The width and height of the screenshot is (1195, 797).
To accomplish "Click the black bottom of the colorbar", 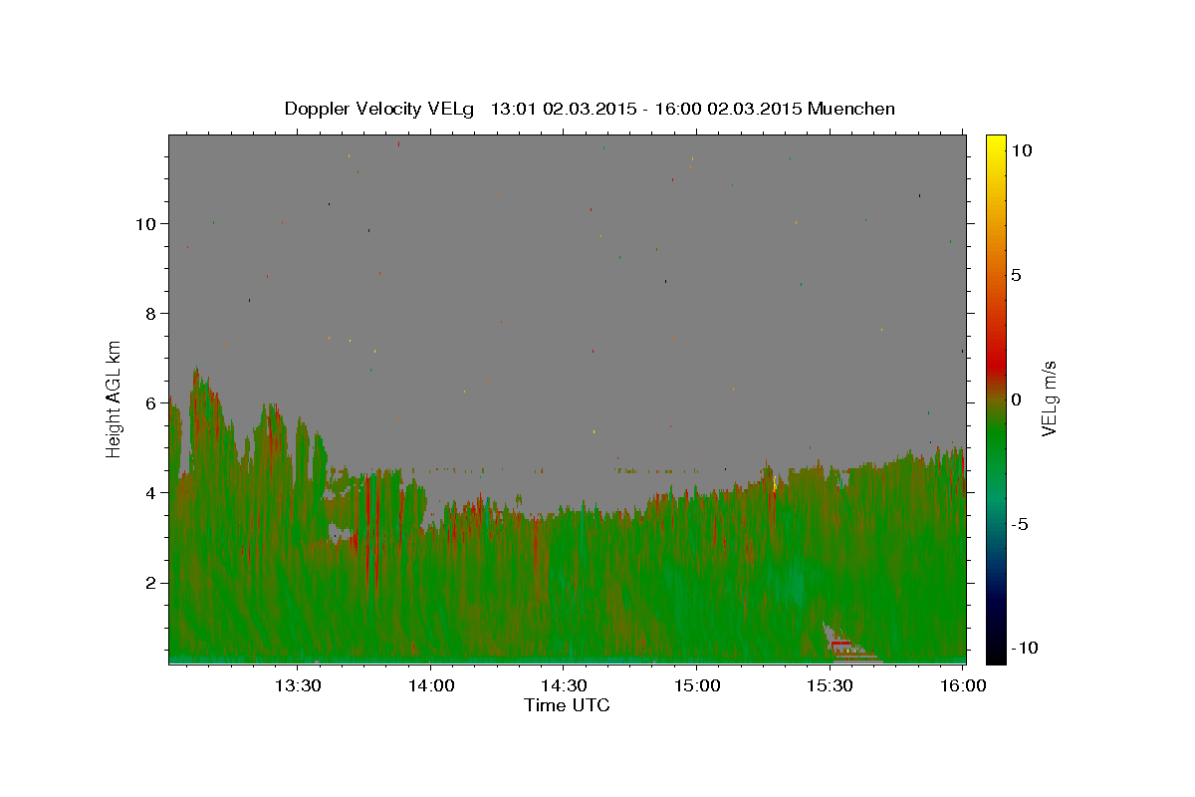I will [x=996, y=653].
